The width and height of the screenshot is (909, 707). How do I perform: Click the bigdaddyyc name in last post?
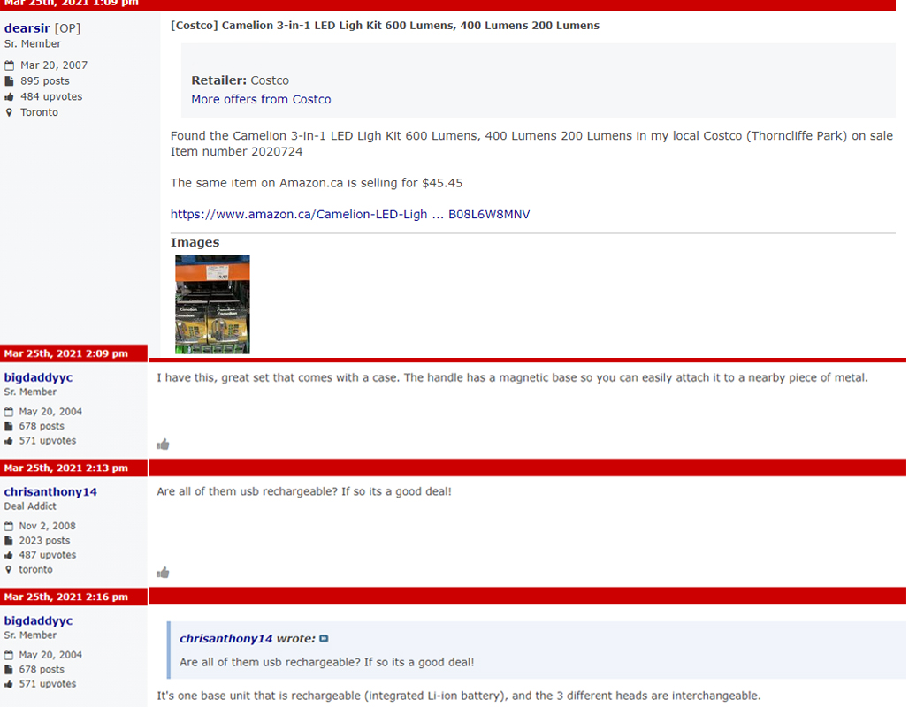pyautogui.click(x=38, y=620)
